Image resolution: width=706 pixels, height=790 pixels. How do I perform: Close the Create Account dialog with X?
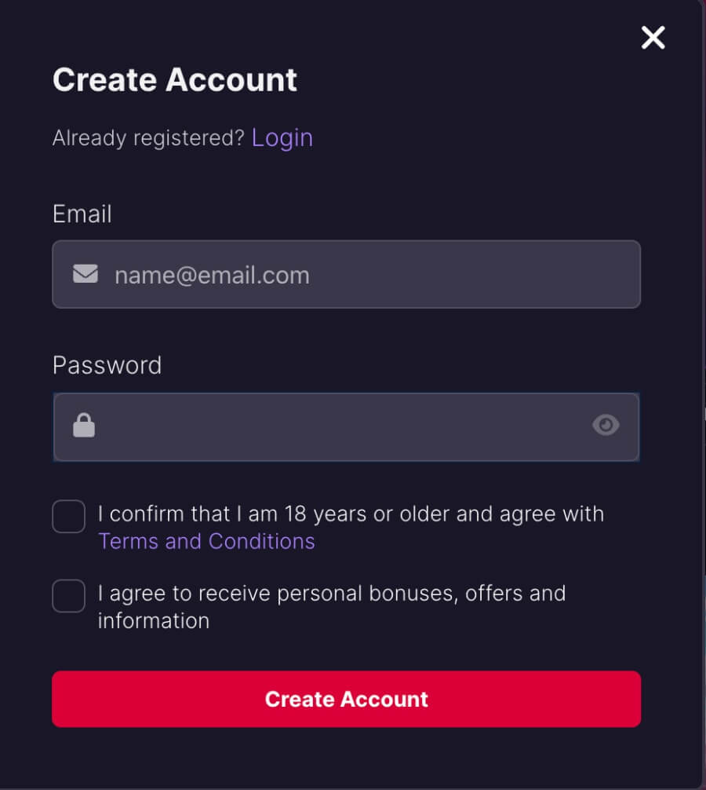[x=653, y=38]
